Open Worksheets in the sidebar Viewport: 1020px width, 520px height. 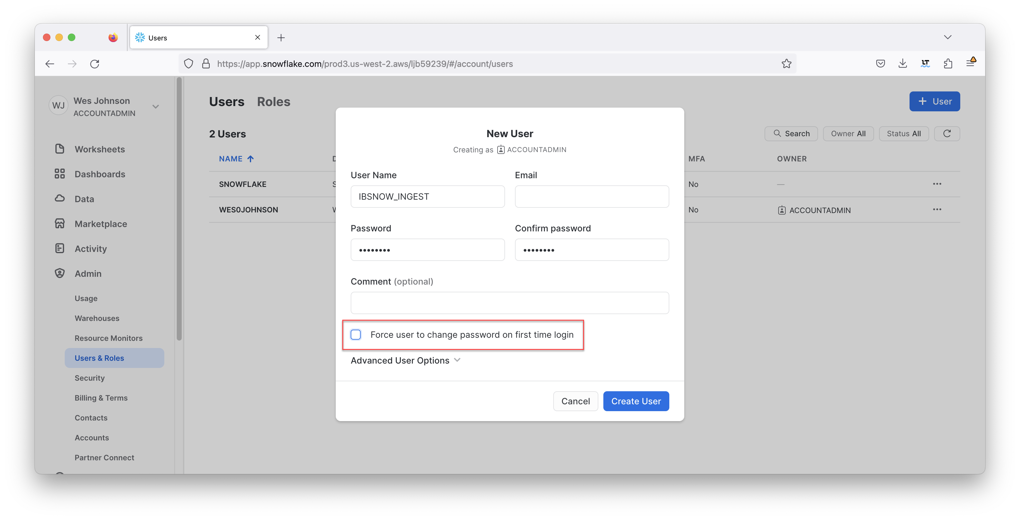(x=99, y=149)
